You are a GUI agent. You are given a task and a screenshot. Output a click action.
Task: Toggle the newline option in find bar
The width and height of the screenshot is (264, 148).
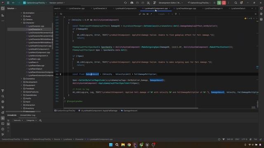coord(140,14)
